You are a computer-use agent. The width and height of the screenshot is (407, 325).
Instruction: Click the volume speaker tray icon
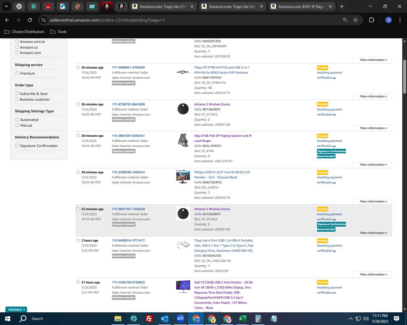(x=366, y=319)
